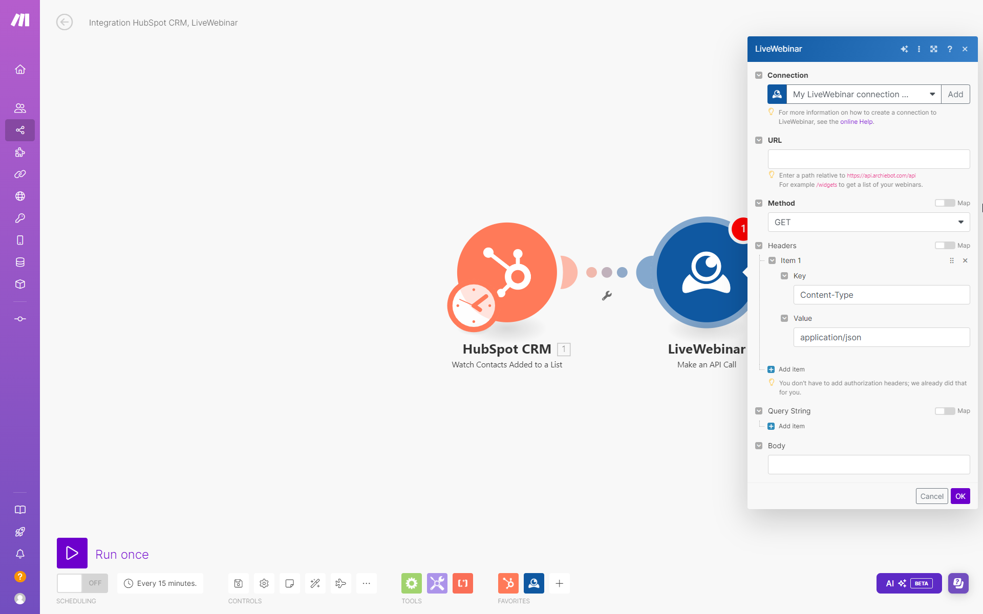Enable the Map toggle for Headers
983x614 pixels.
pyautogui.click(x=944, y=245)
